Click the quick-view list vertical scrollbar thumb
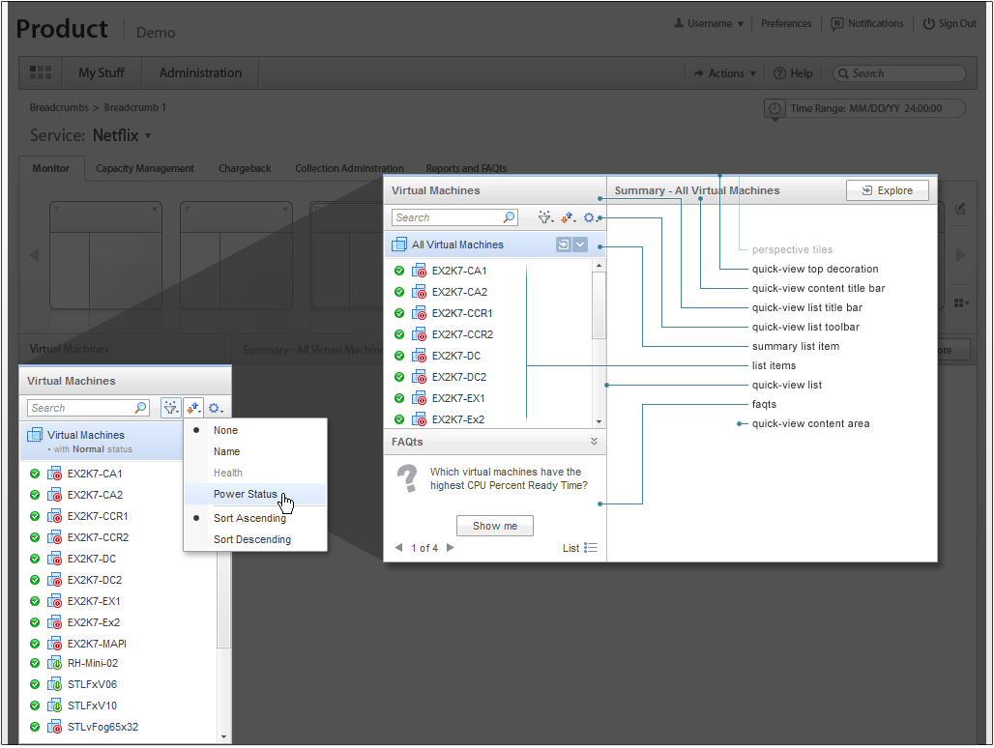 click(599, 304)
